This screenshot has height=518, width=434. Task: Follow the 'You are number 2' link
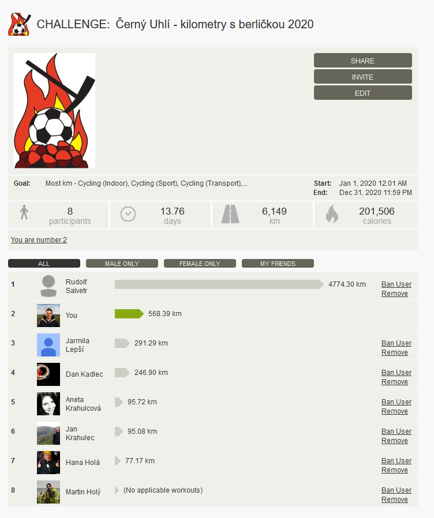coord(39,240)
